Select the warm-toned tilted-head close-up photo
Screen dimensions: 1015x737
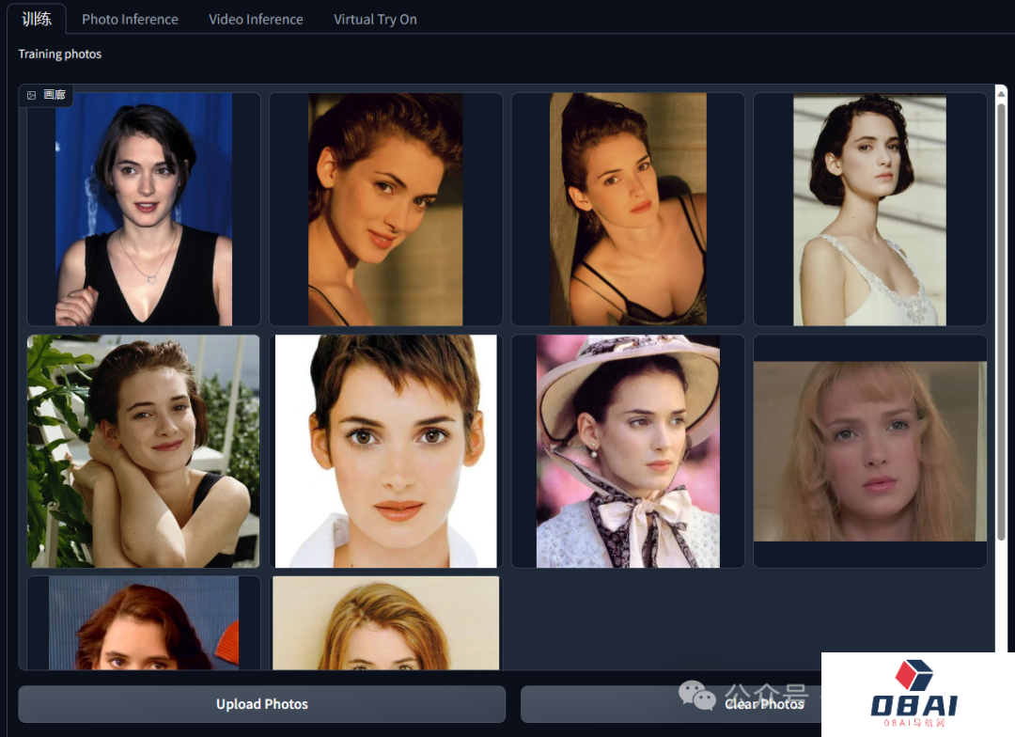click(x=386, y=210)
